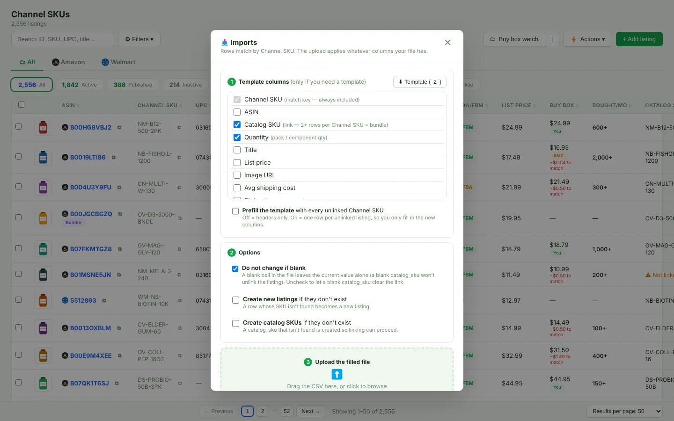Enable Prefill the template checkbox
Viewport: 674px width, 421px height.
[x=235, y=211]
